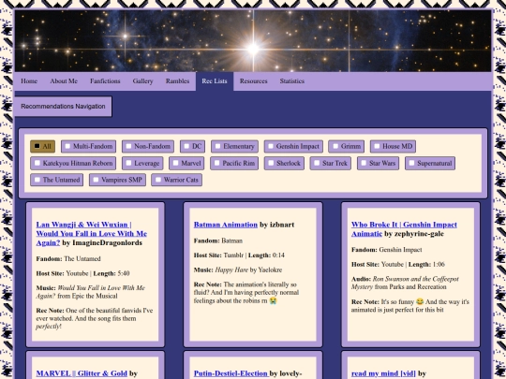Click the 'Audio: Ron Swanson and the Coffeepot Mystery' line
Image resolution: width=506 pixels, height=379 pixels.
(405, 283)
